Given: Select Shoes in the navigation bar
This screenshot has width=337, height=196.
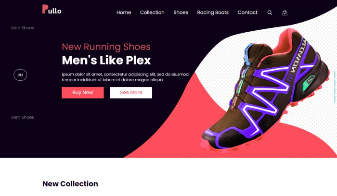Looking at the screenshot, I should point(181,12).
